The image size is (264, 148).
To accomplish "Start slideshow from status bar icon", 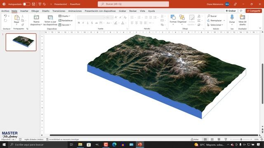I will [x=226, y=139].
